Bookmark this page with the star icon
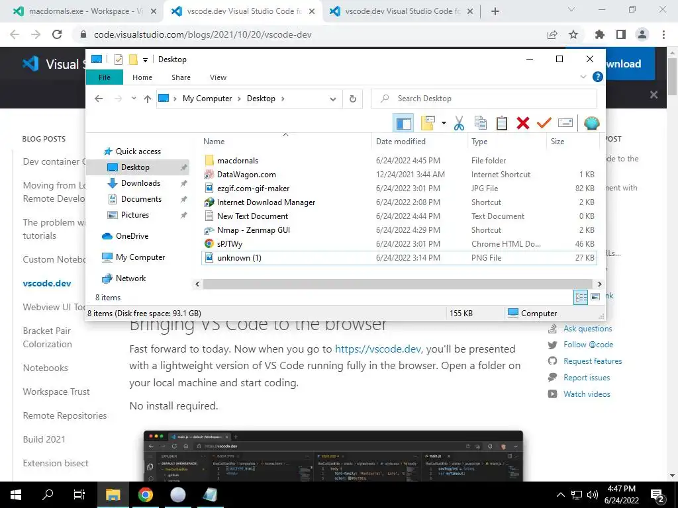Screen dimensions: 678x508 tap(573, 34)
